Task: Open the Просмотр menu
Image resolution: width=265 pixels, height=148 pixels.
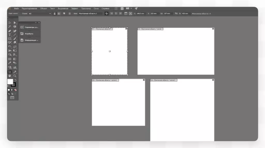Action: coord(86,9)
